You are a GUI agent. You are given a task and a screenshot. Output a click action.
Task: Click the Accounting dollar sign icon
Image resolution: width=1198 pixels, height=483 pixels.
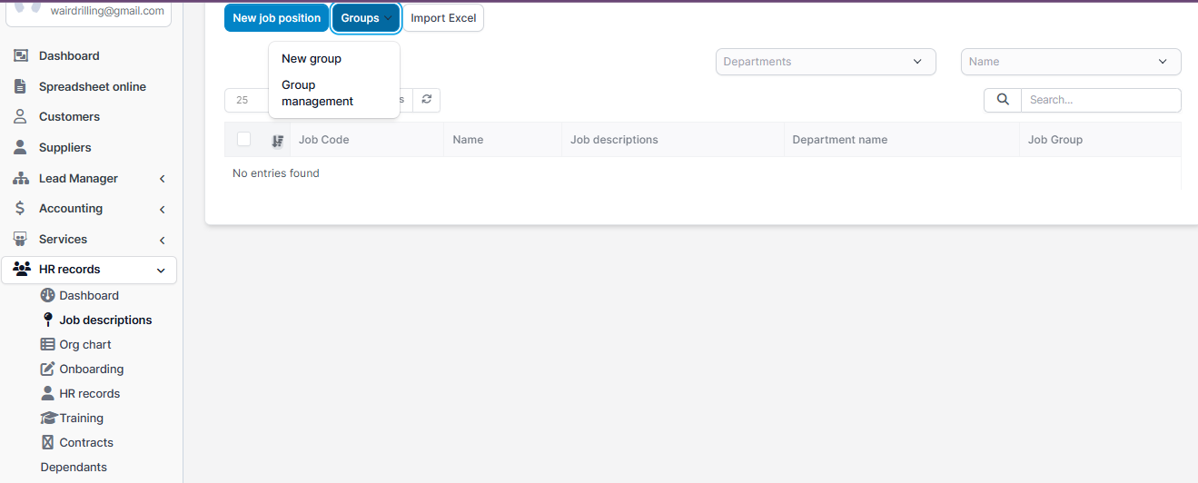(x=20, y=209)
